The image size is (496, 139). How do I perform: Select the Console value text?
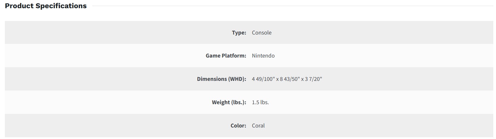[262, 33]
